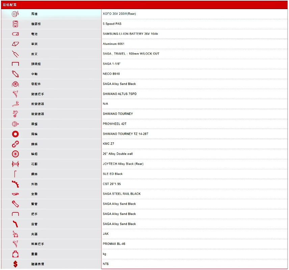
Task: Click the 建議售價 label
Action: click(37, 264)
